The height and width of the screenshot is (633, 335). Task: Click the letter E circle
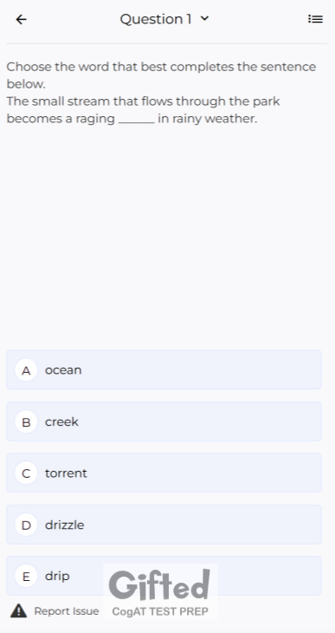[26, 576]
